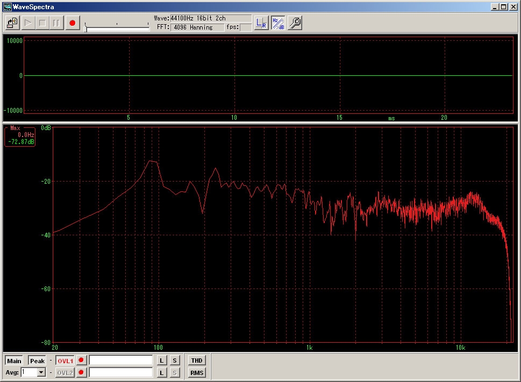The width and height of the screenshot is (521, 382).
Task: Click the S save button for OVL1
Action: [x=175, y=361]
